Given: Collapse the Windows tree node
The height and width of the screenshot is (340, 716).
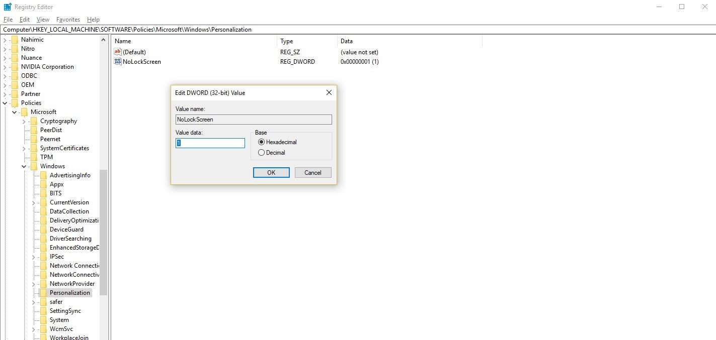Looking at the screenshot, I should click(x=24, y=166).
